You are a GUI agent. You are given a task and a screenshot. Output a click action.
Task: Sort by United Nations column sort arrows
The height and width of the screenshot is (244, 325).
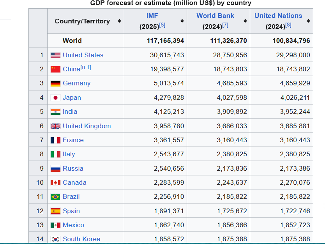pyautogui.click(x=308, y=21)
